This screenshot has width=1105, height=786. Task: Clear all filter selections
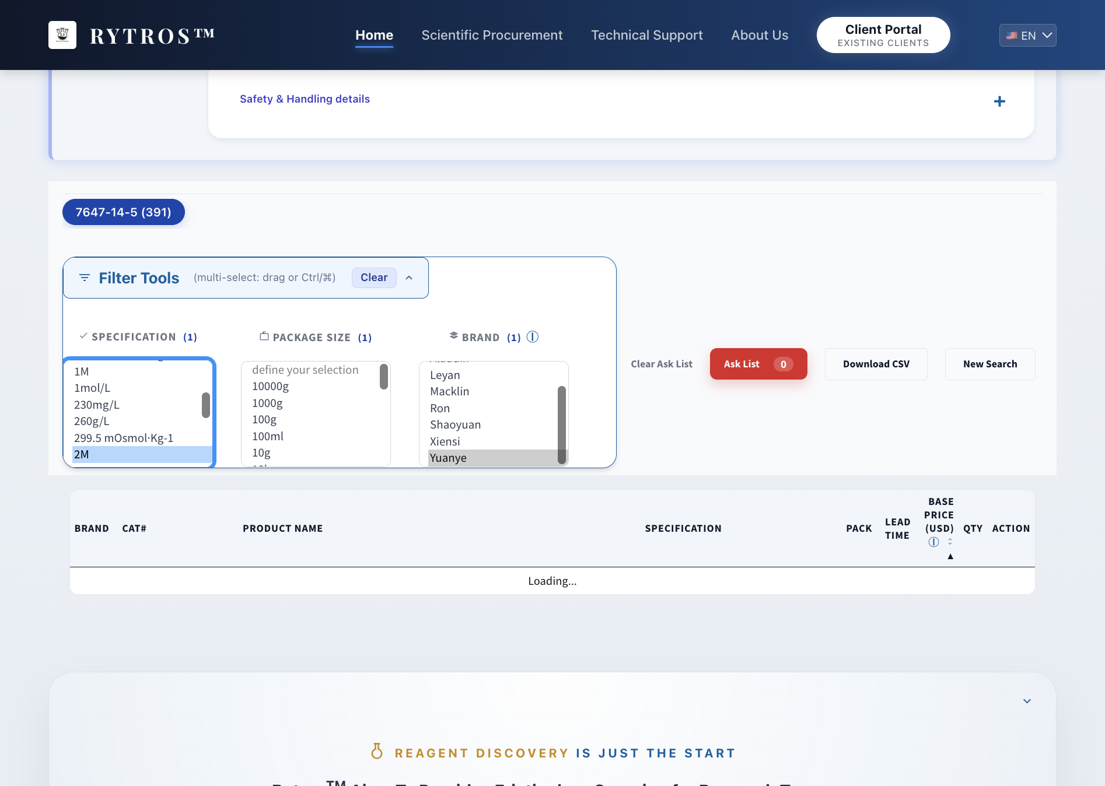[374, 278]
